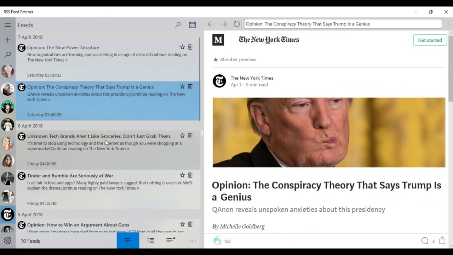The image size is (453, 255).
Task: Click the '6 April 2018' date header
Action: click(x=30, y=126)
